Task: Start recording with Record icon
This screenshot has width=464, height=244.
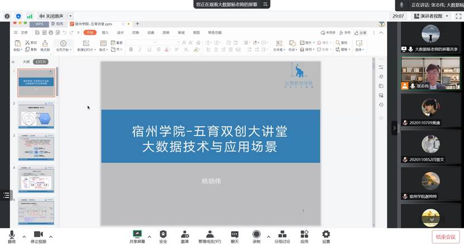Action: [257, 235]
